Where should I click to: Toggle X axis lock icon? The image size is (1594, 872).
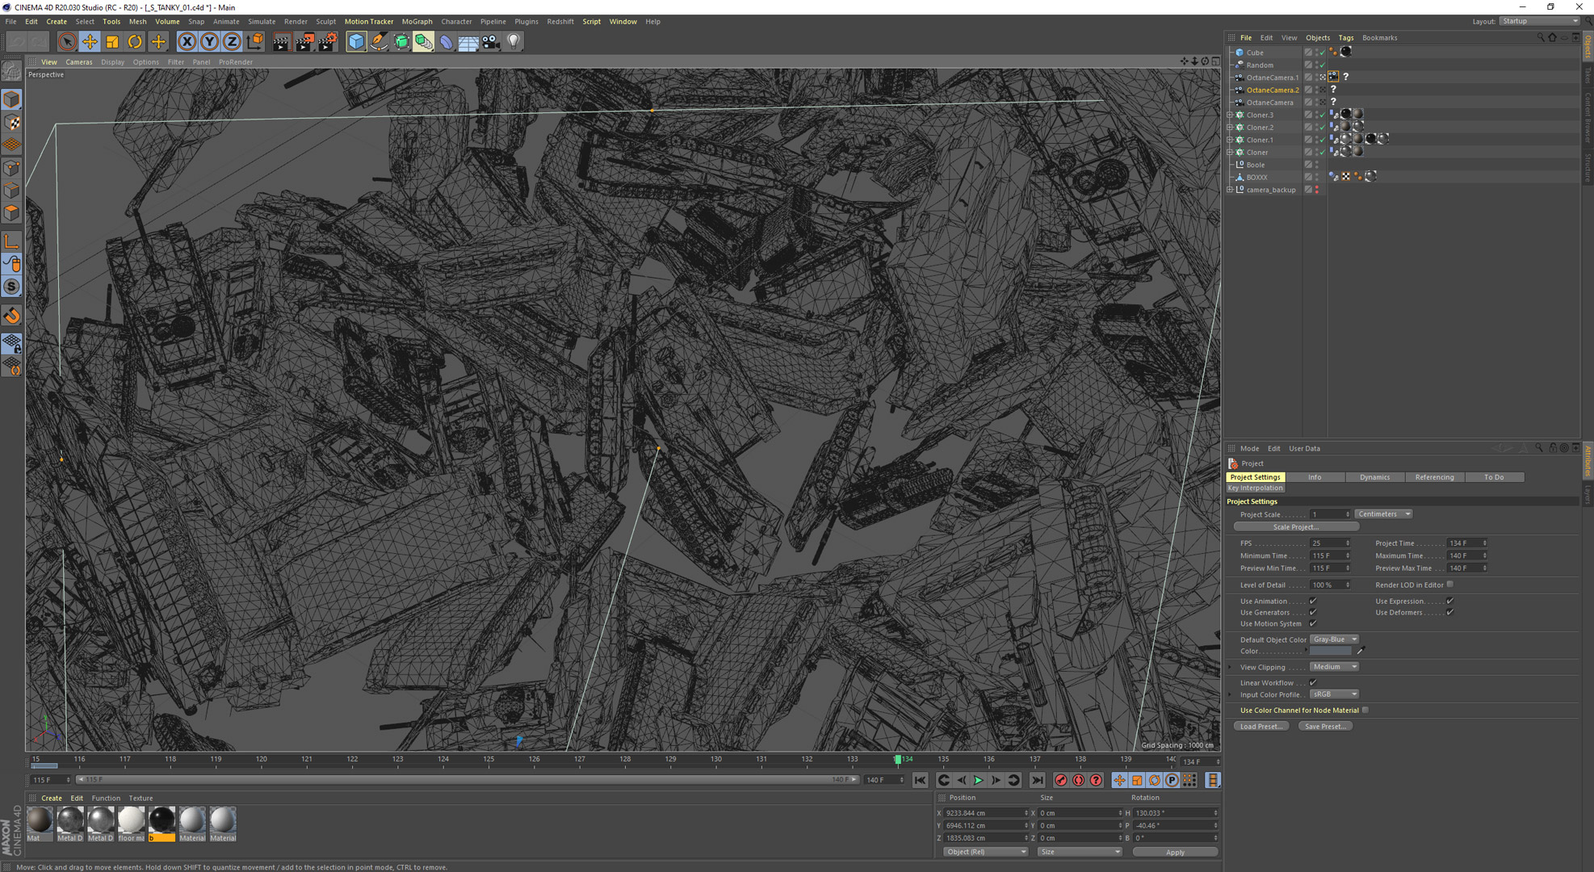coord(187,42)
